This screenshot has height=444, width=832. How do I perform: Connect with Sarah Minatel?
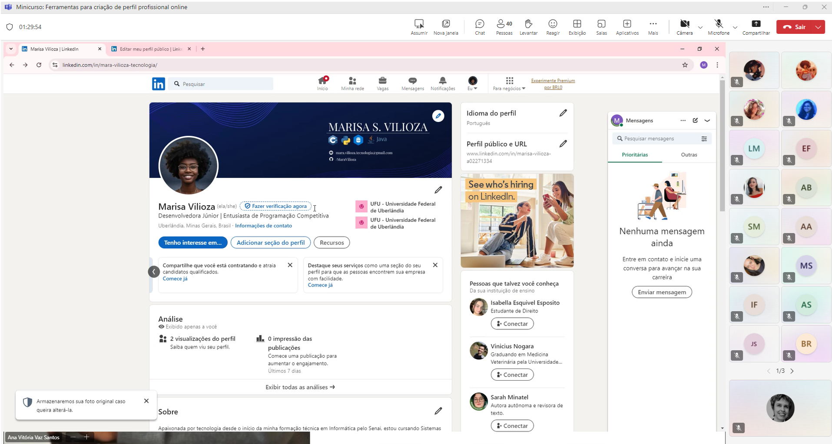[512, 426]
